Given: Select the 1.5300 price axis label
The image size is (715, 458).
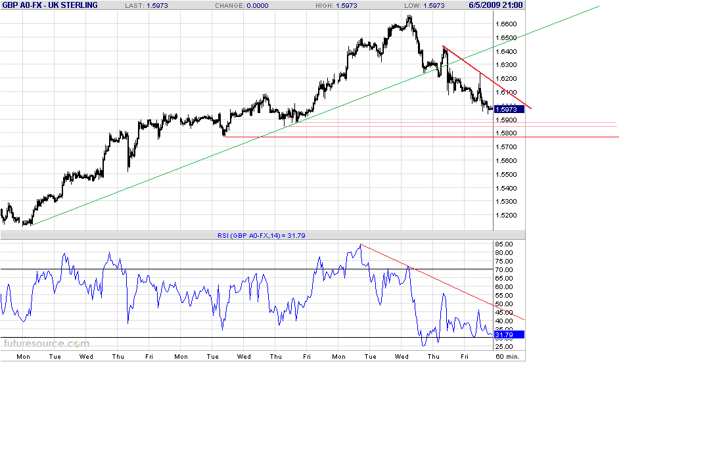Looking at the screenshot, I should (506, 201).
